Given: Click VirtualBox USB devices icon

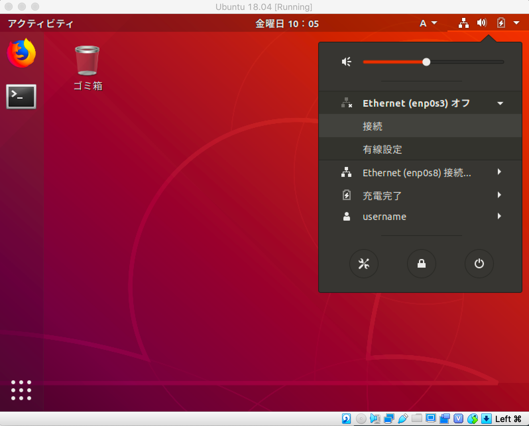Looking at the screenshot, I should 403,419.
